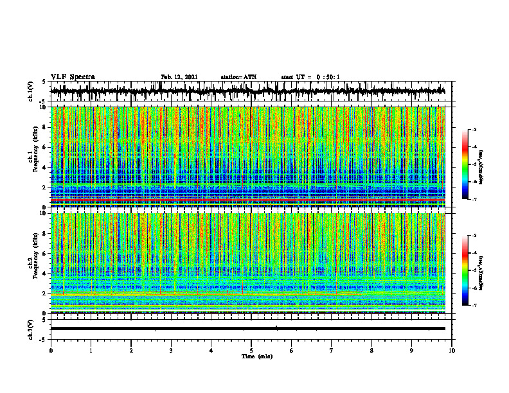The image size is (509, 393).
Task: Click time axis tick label "1"
Action: point(91,351)
